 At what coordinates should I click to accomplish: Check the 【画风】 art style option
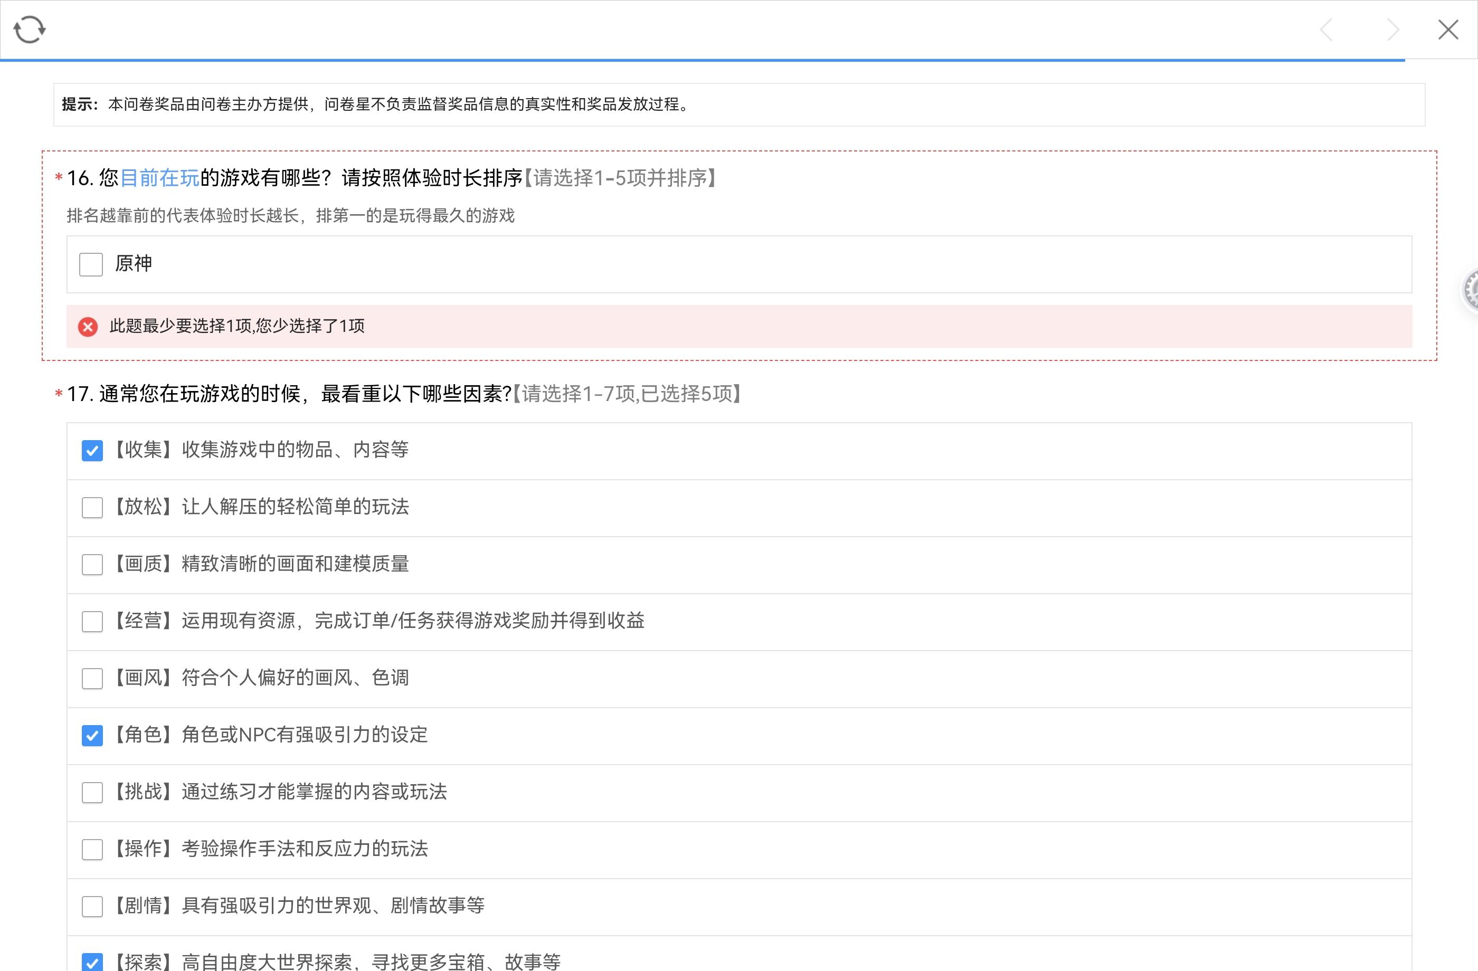(x=92, y=679)
